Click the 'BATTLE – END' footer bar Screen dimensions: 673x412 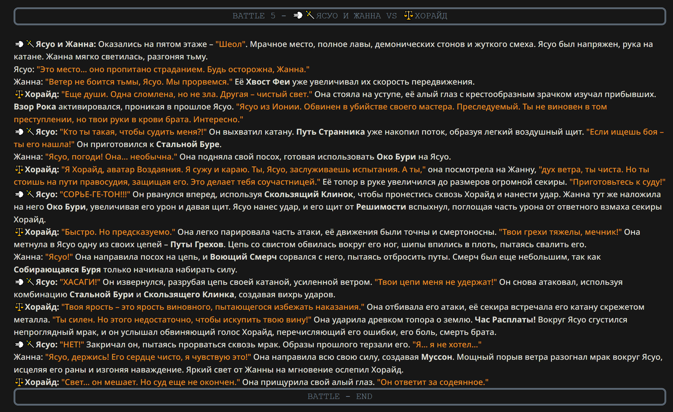pyautogui.click(x=340, y=396)
